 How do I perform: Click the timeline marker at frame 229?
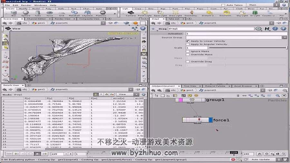[234, 153]
